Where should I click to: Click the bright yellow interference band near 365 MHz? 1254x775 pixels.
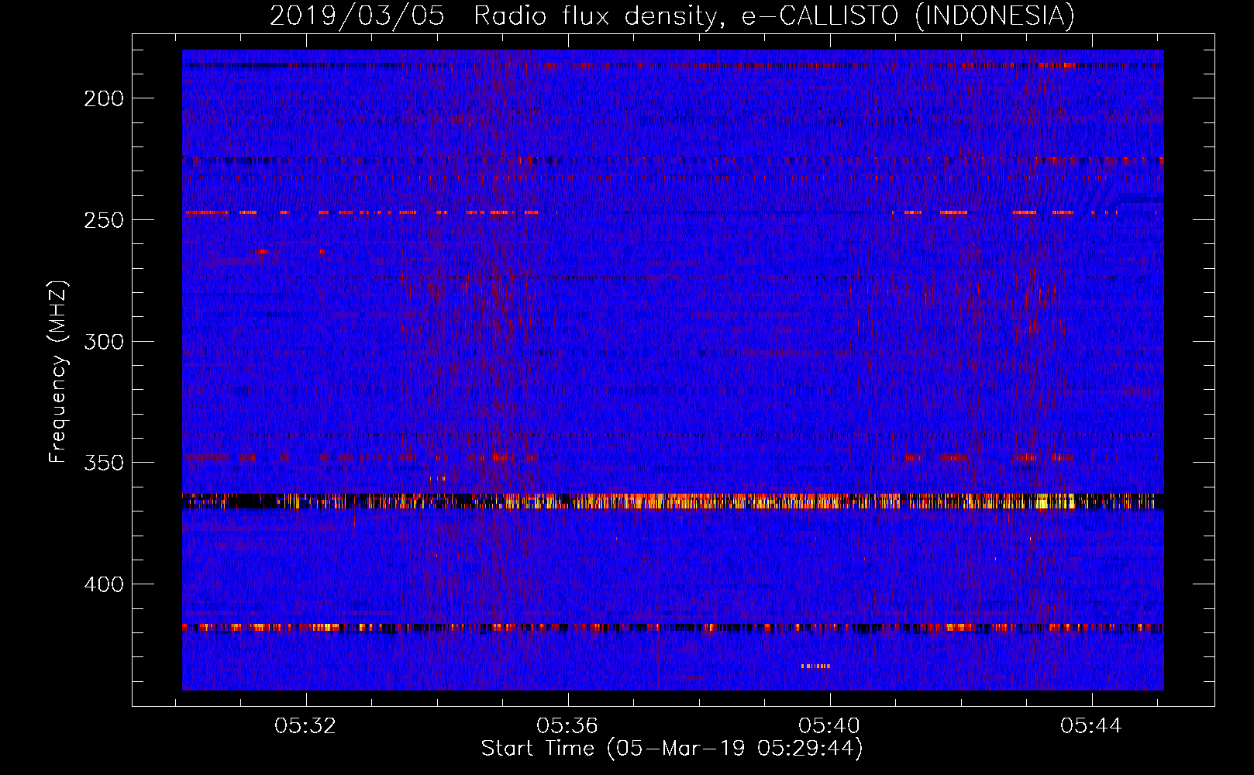tap(673, 501)
